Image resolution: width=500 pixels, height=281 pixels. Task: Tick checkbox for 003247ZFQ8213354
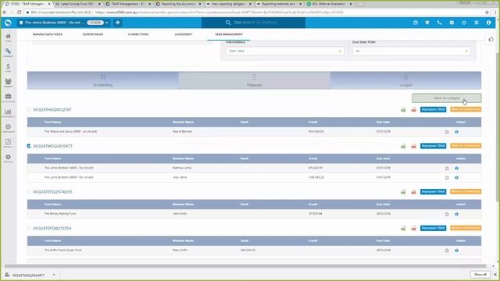29,228
